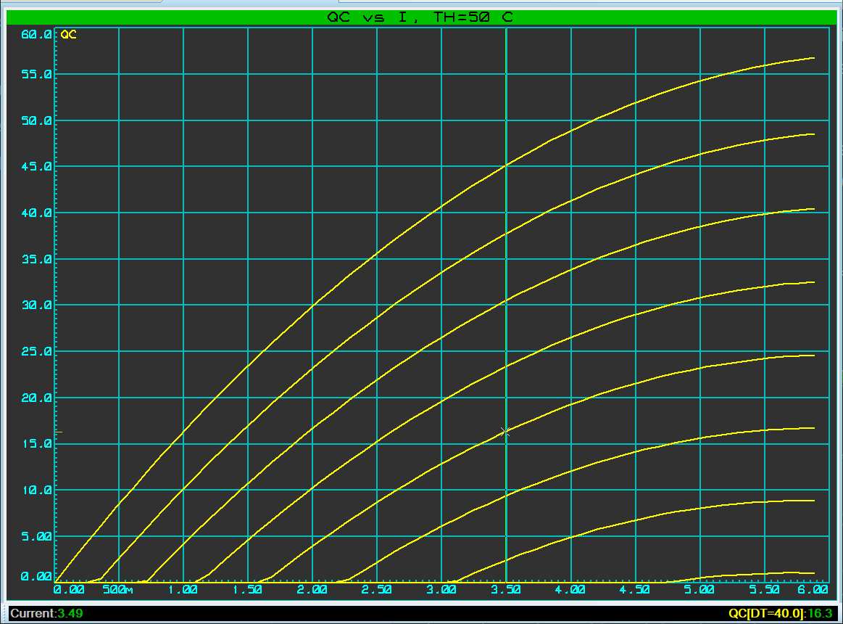Click the yellow 'QC' axis label

(x=69, y=34)
